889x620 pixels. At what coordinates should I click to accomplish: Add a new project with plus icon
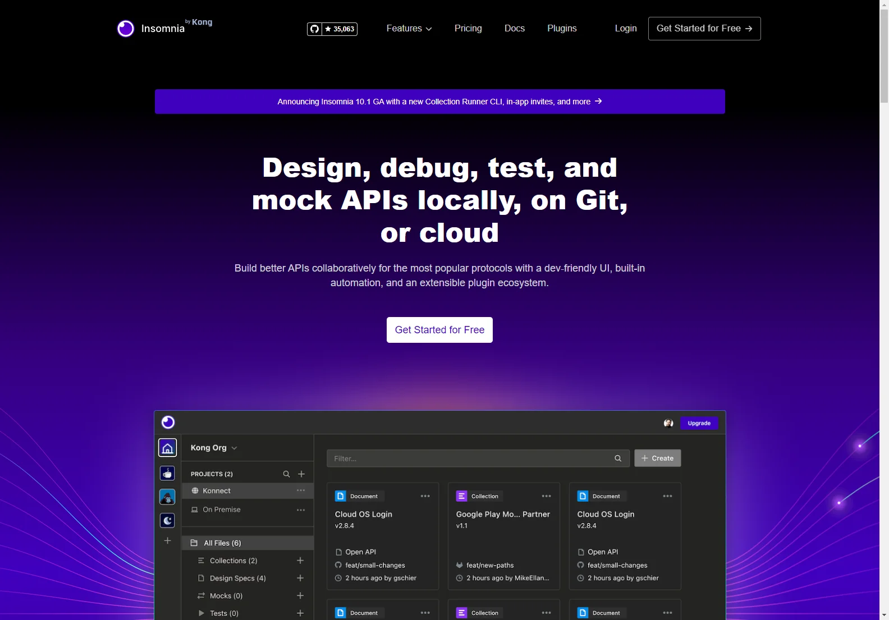(301, 474)
